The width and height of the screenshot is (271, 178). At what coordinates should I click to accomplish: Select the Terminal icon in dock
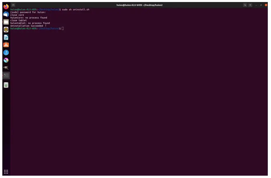[6, 75]
